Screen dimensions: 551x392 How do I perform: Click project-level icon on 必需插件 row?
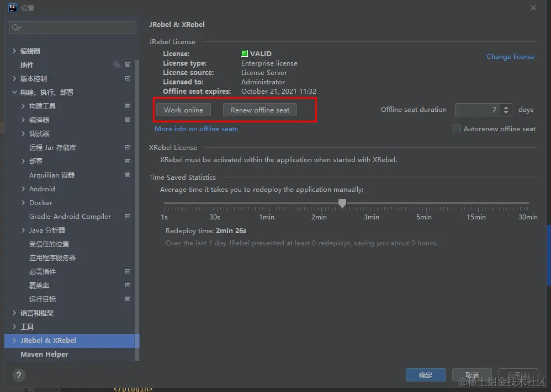pos(128,271)
